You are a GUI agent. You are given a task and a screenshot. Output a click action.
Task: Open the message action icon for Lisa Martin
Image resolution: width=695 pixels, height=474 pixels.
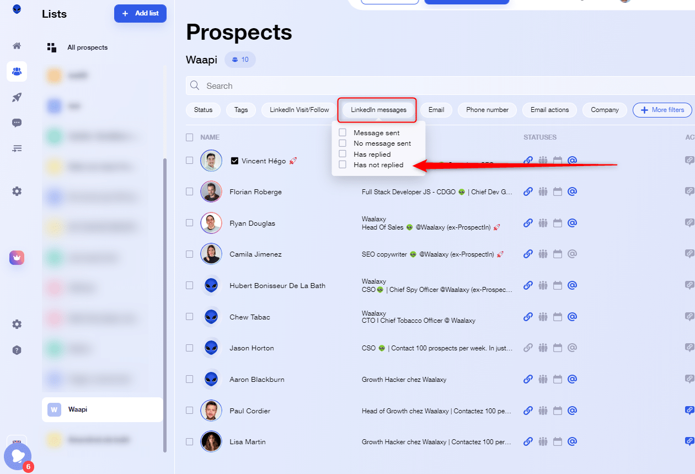[689, 441]
